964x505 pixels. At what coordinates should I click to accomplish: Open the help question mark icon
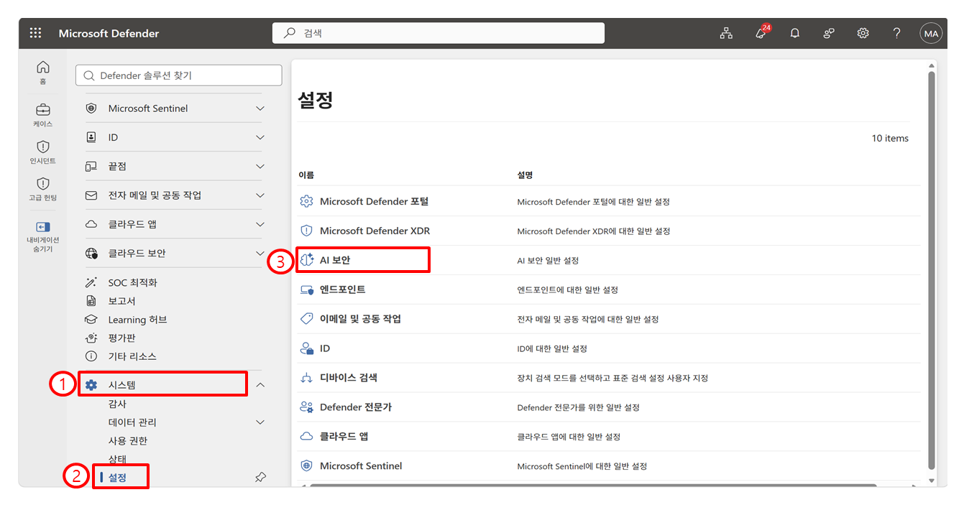(x=896, y=33)
